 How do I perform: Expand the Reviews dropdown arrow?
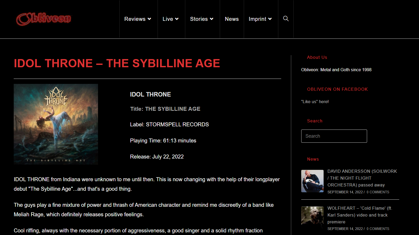click(149, 19)
